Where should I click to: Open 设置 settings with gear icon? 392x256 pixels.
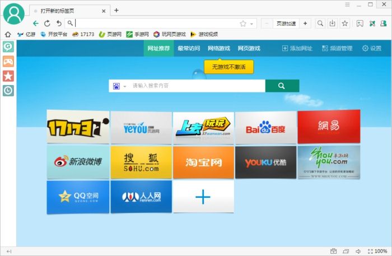(x=372, y=48)
